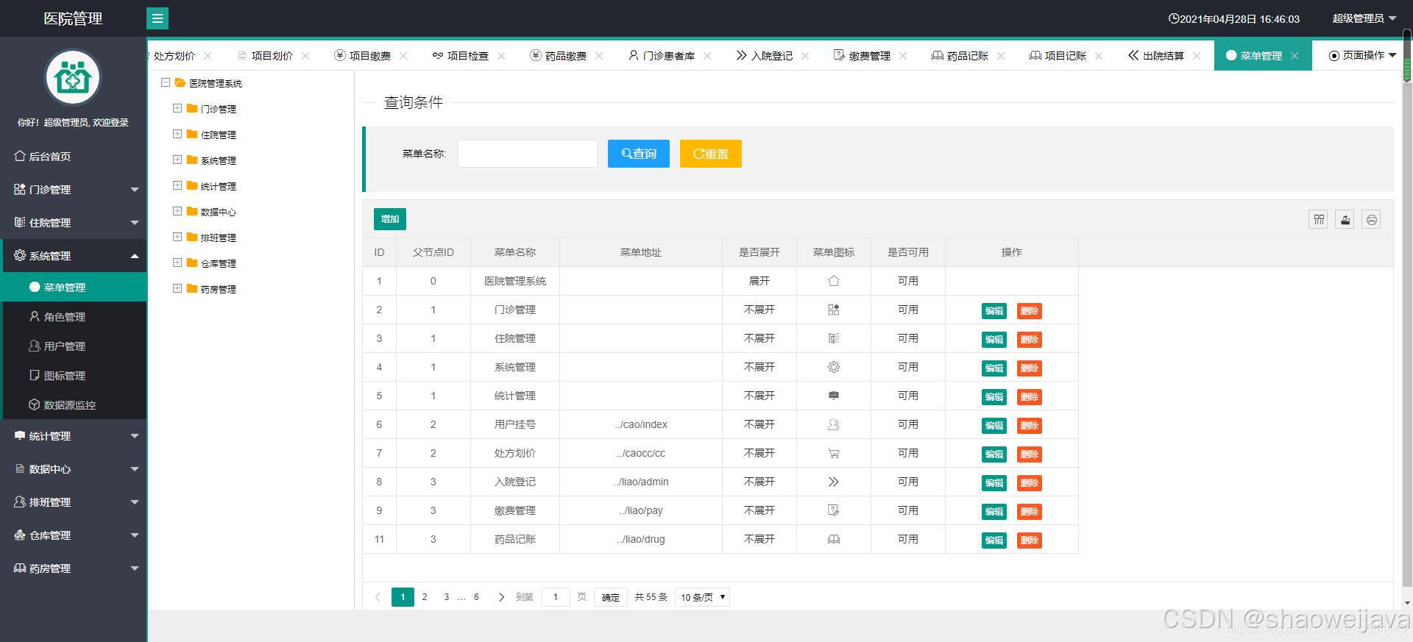Viewport: 1413px width, 642px height.
Task: Click the 菜单名称 input field
Action: 527,154
